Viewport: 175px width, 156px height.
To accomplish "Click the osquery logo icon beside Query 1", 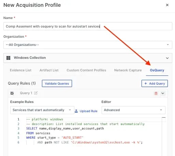I will click(12, 93).
